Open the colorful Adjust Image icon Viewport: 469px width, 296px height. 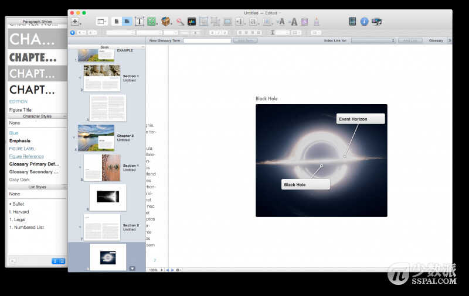point(192,22)
